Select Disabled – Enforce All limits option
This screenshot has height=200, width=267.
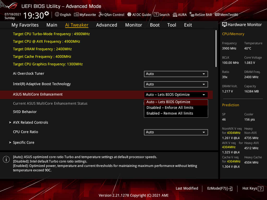point(170,107)
